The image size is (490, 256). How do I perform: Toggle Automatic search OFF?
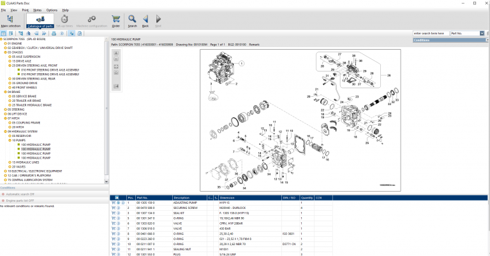[x=20, y=194]
